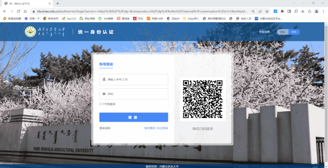
Task: Open the 忘记密码 link
Action: click(x=163, y=128)
